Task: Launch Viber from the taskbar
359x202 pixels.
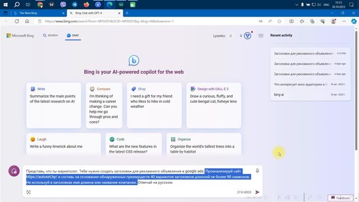Action: point(63,4)
